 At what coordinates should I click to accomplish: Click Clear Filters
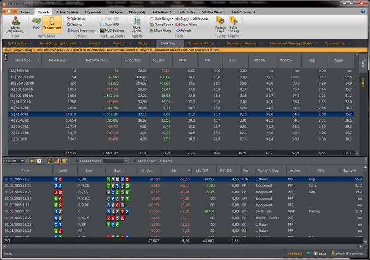[186, 24]
